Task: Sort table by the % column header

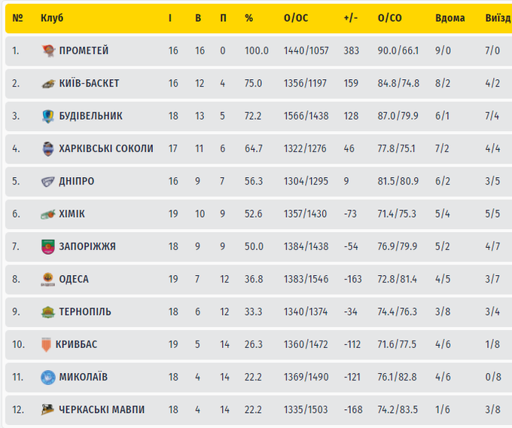Action: (x=248, y=18)
